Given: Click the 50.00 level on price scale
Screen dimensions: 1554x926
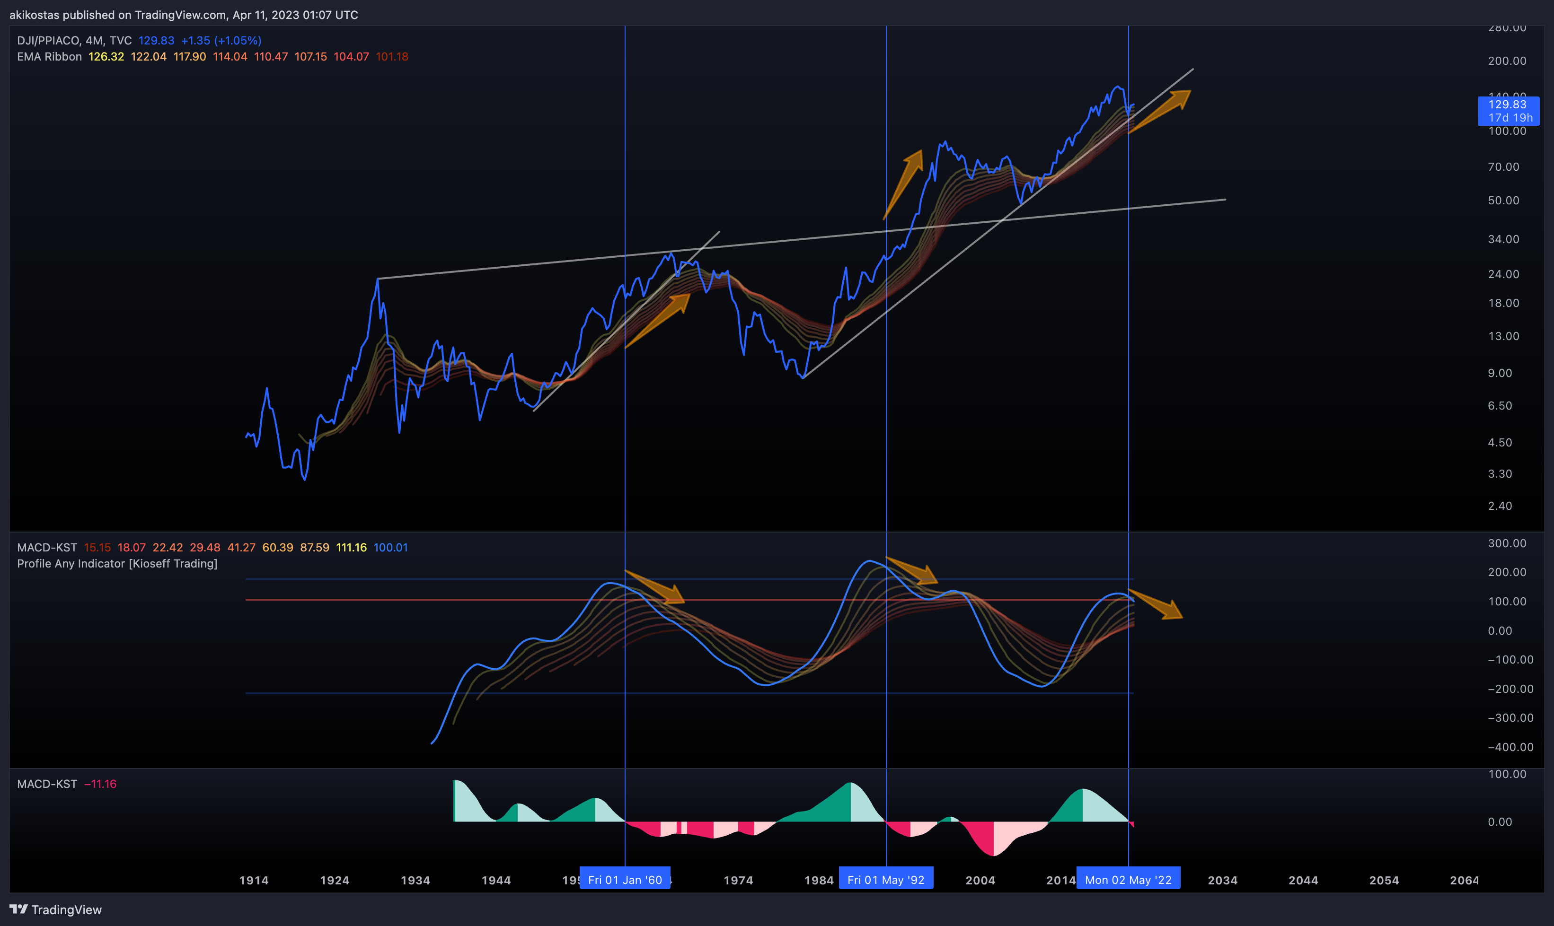Looking at the screenshot, I should point(1503,201).
